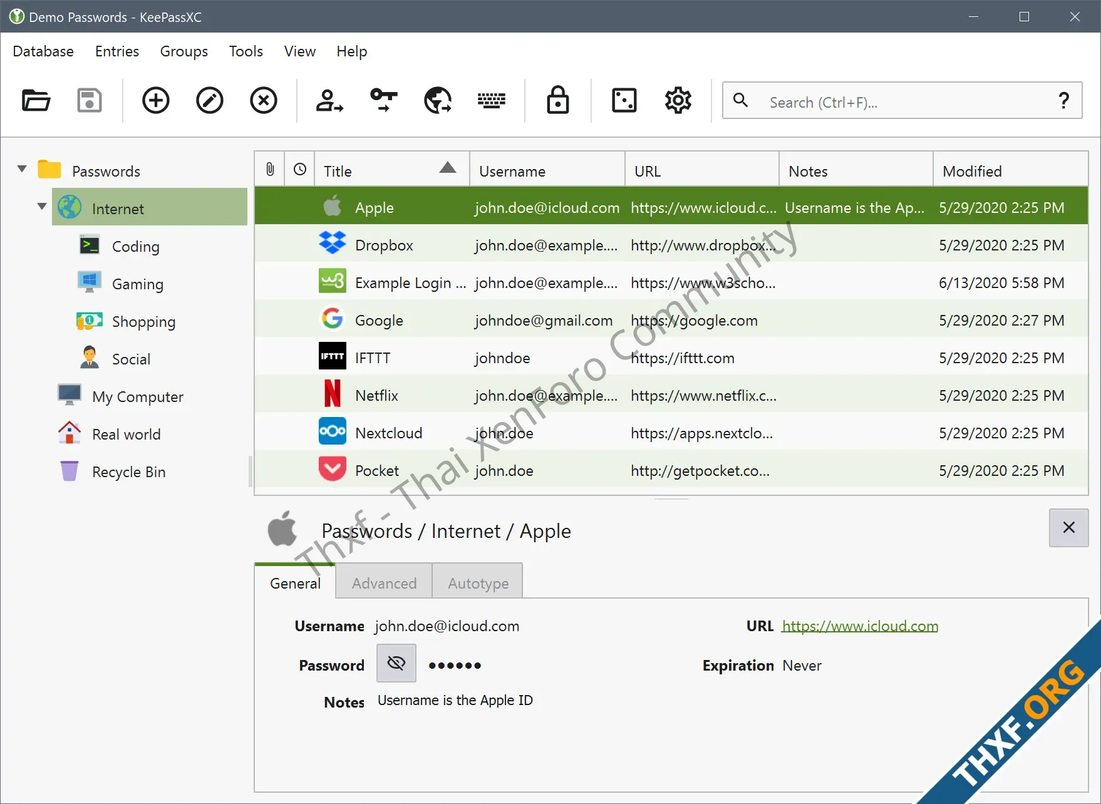
Task: Click http://getpocket.co... URL cell
Action: click(700, 471)
